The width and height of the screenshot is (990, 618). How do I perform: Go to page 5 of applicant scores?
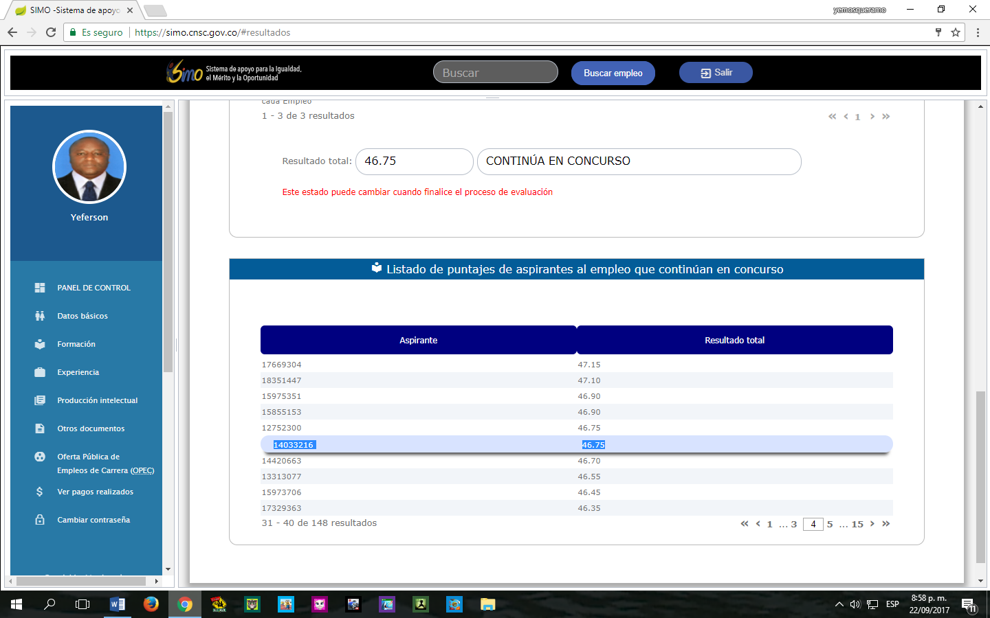point(830,524)
